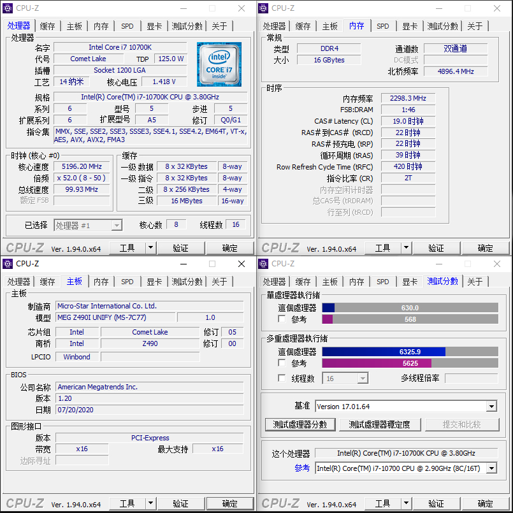Open the 处理器 #1 selector dropdown
Viewport: 513px width, 513px height.
(x=116, y=225)
